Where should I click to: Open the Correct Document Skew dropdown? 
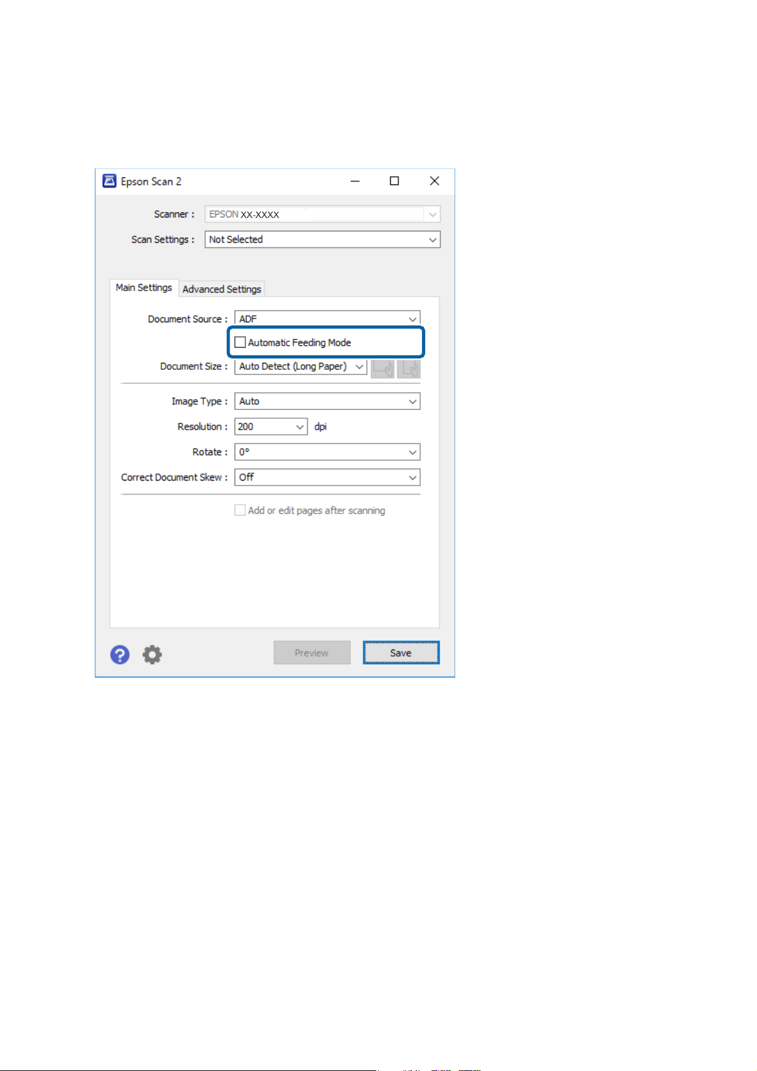pyautogui.click(x=327, y=477)
